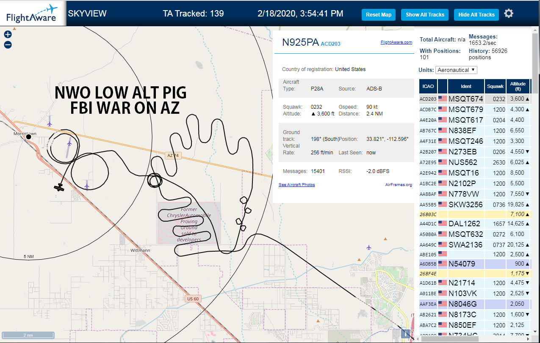
Task: Select the black tracked aircraft icon on map
Action: click(59, 187)
